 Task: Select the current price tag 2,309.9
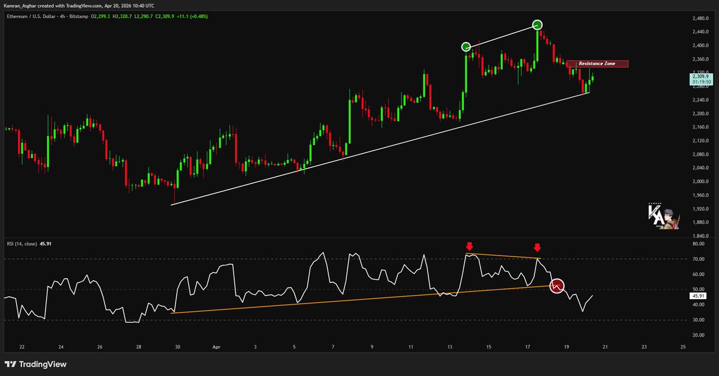click(x=699, y=77)
